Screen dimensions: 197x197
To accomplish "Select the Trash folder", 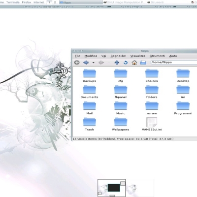I will pyautogui.click(x=89, y=124).
